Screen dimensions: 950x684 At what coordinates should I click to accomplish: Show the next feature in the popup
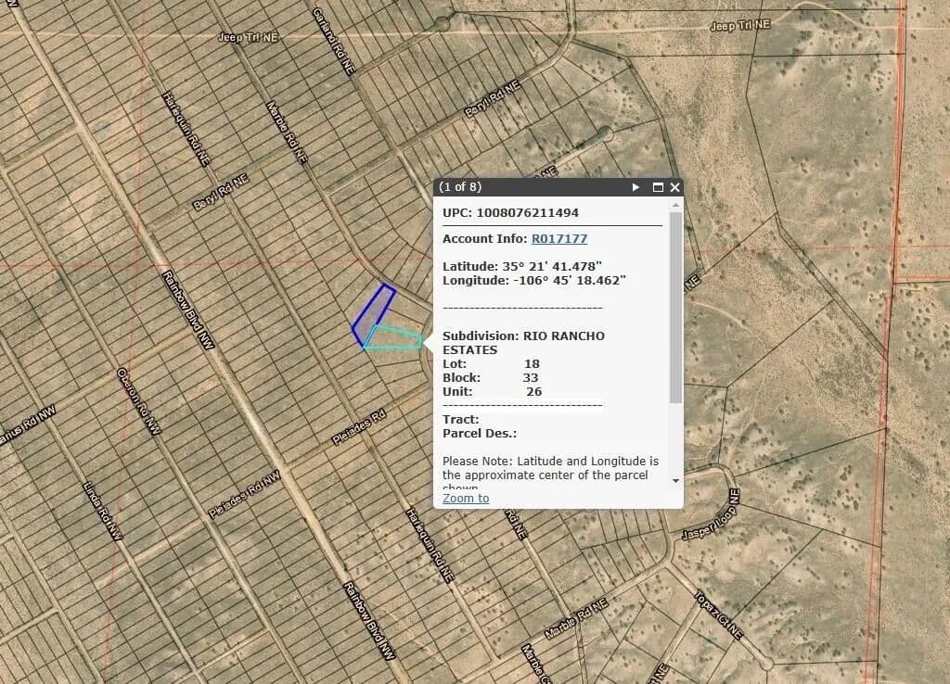point(635,187)
